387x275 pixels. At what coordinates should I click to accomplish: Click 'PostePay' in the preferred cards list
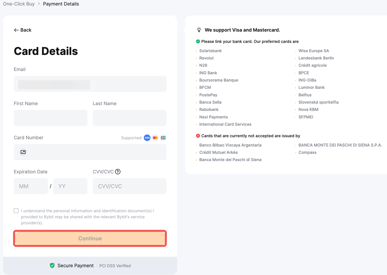pos(208,95)
